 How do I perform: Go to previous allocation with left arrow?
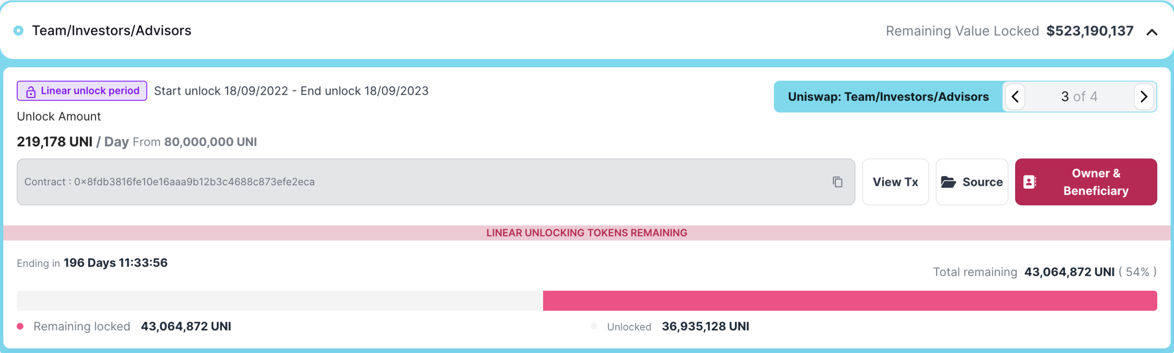(x=1015, y=97)
